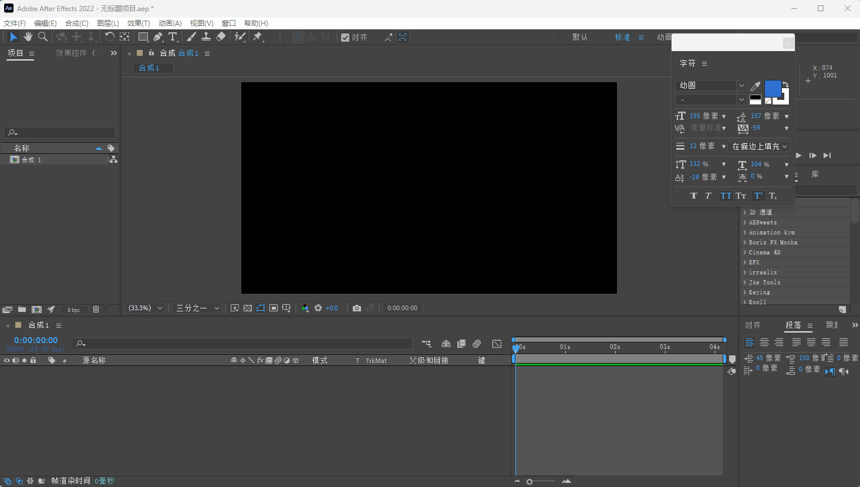The width and height of the screenshot is (860, 487).
Task: Select the Pen tool
Action: [158, 37]
